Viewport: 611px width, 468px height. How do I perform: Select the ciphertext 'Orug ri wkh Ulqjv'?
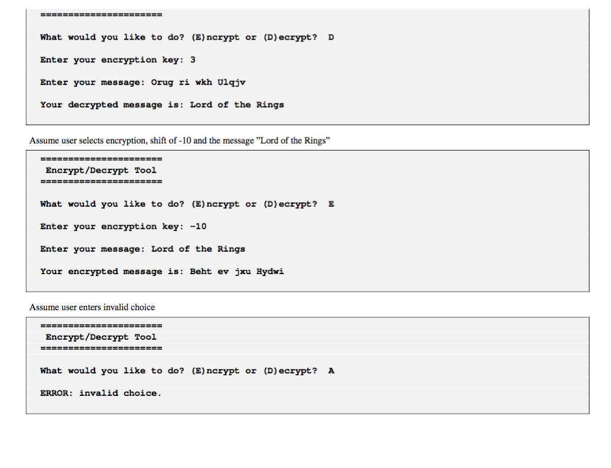[x=199, y=83]
